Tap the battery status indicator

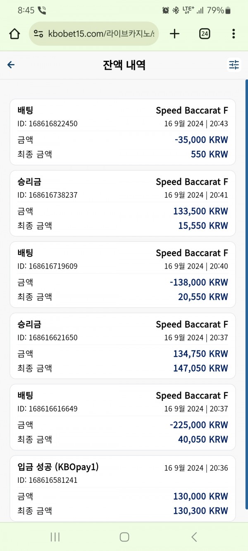coord(228,10)
